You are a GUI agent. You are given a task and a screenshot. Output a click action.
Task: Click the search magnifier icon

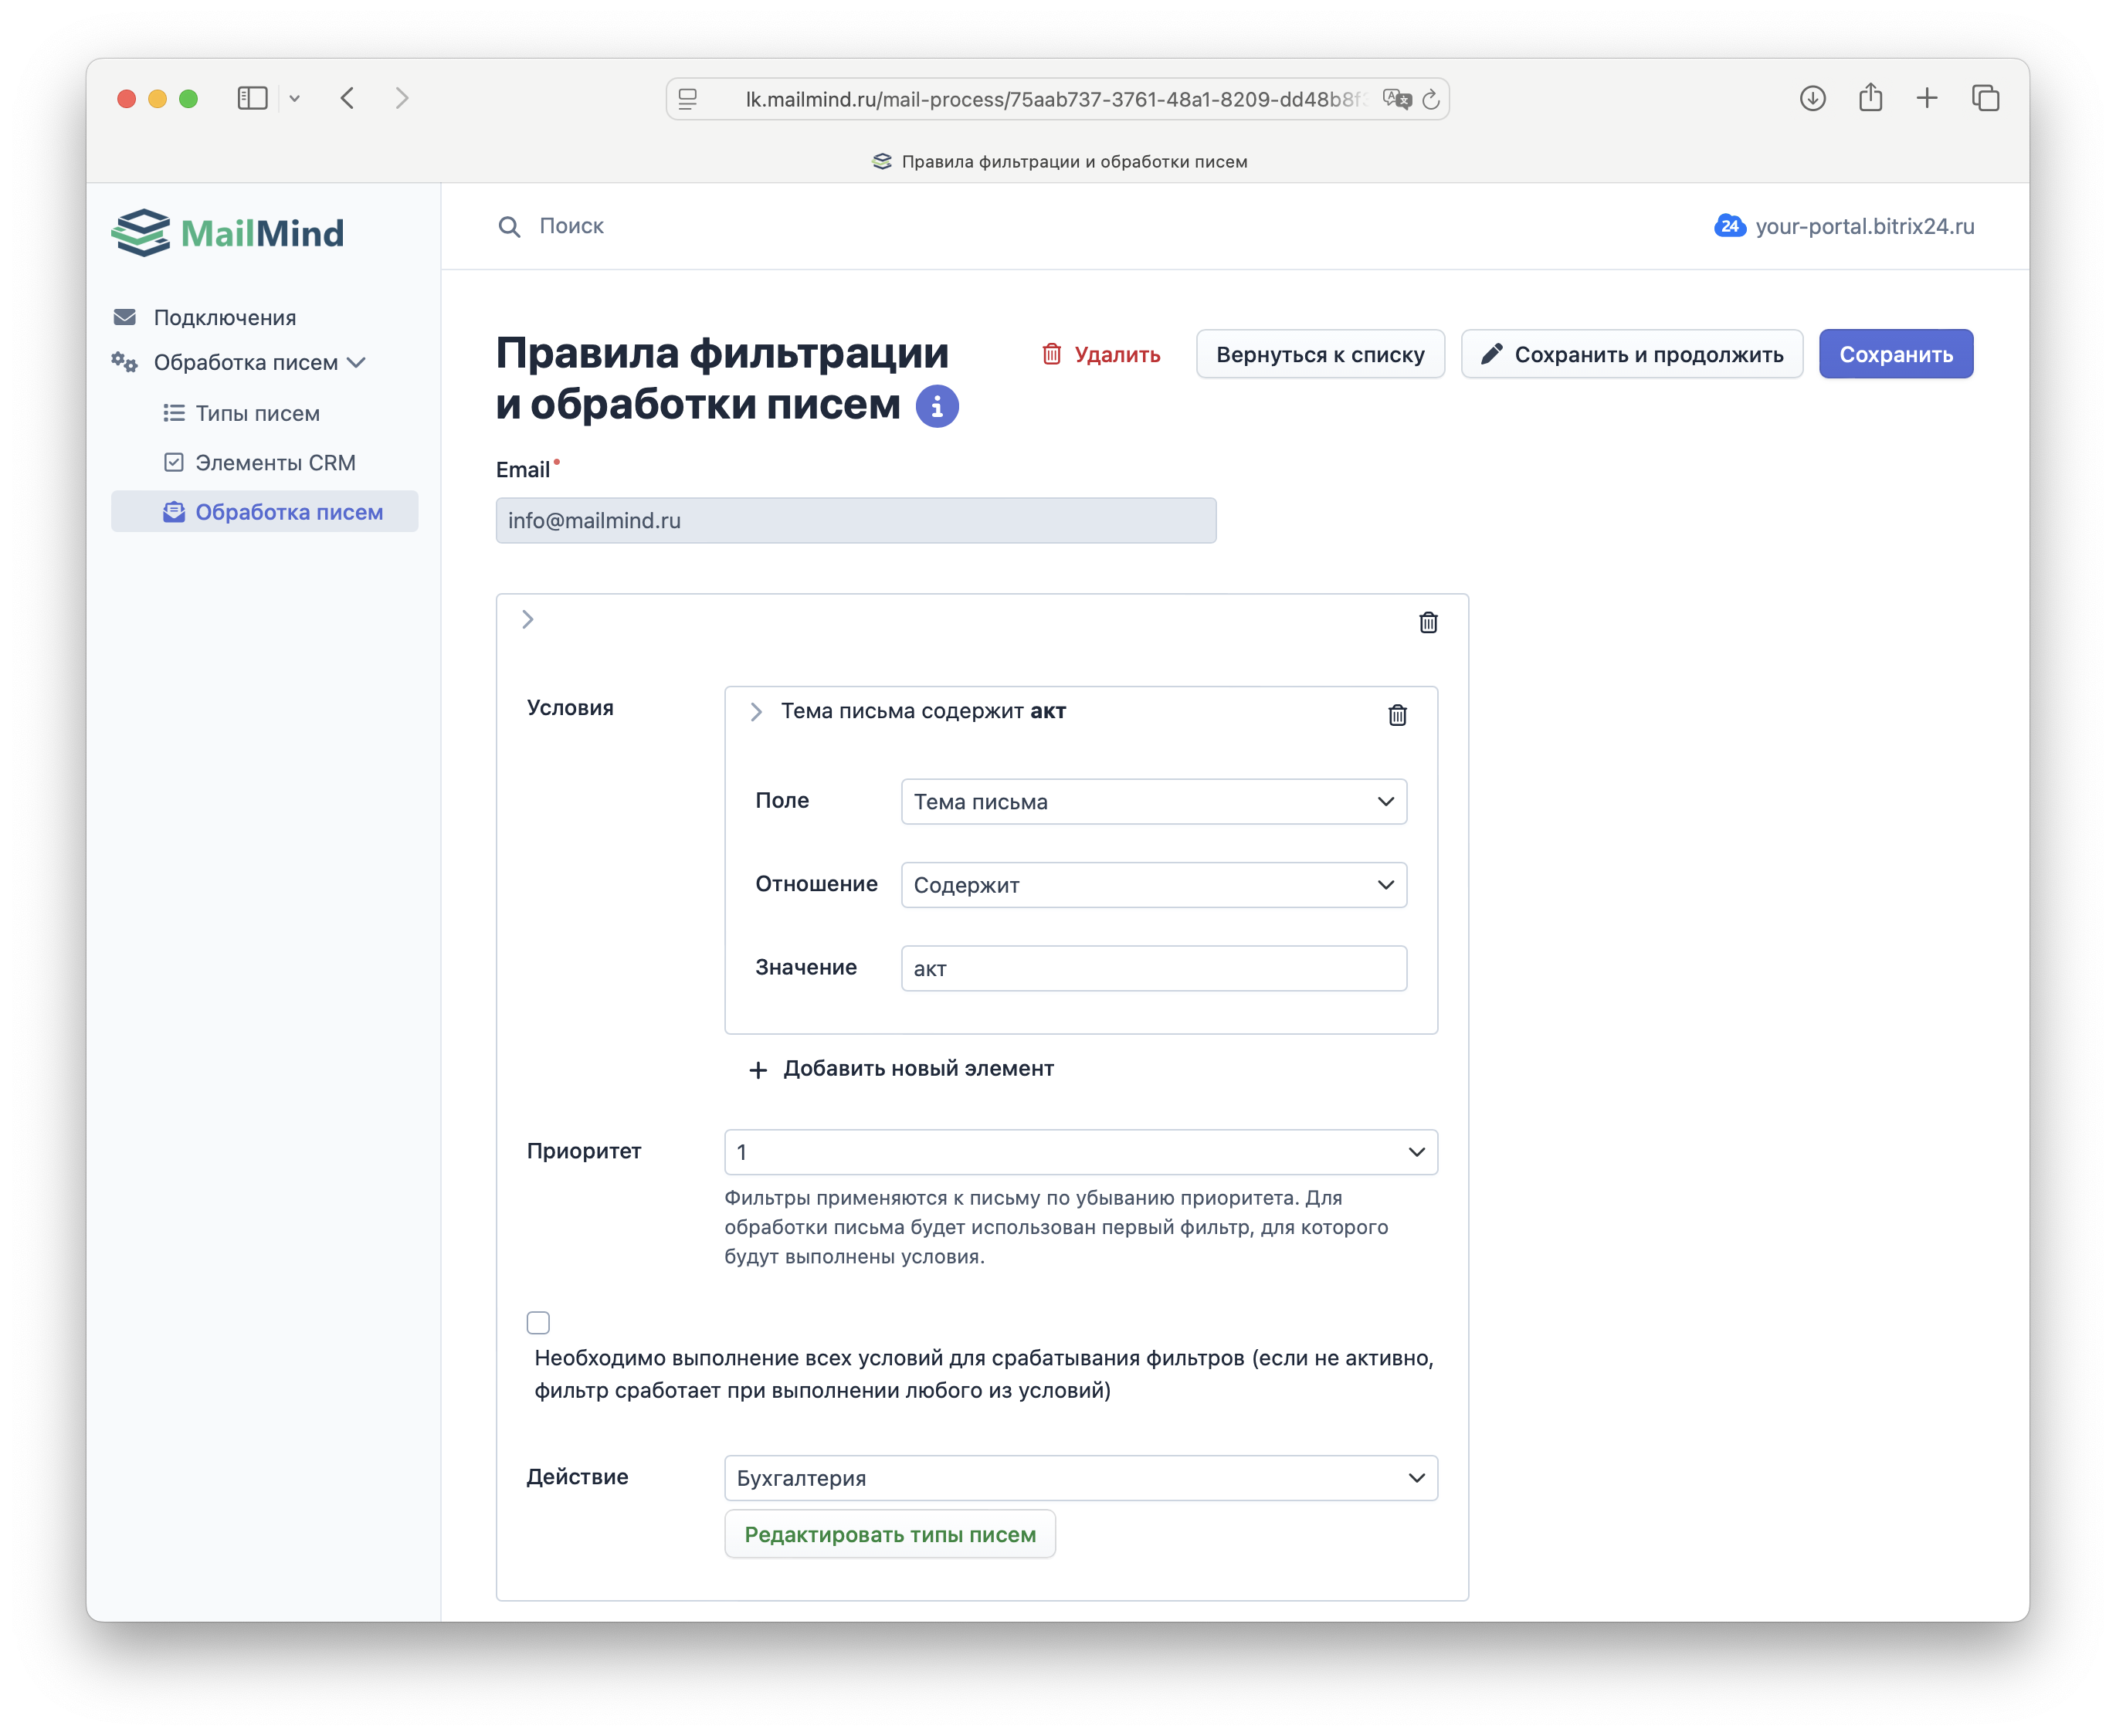[x=509, y=227]
